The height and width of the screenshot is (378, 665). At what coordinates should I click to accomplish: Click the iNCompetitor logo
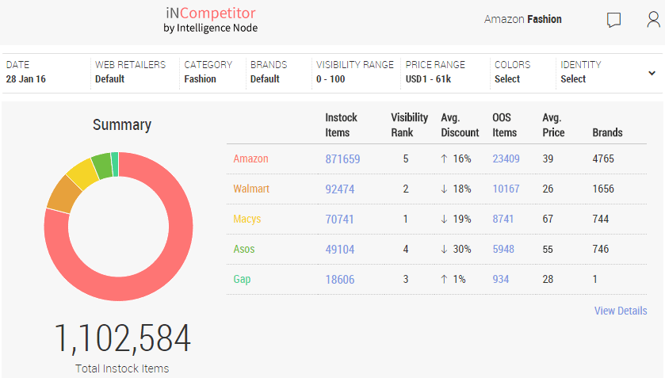point(210,20)
